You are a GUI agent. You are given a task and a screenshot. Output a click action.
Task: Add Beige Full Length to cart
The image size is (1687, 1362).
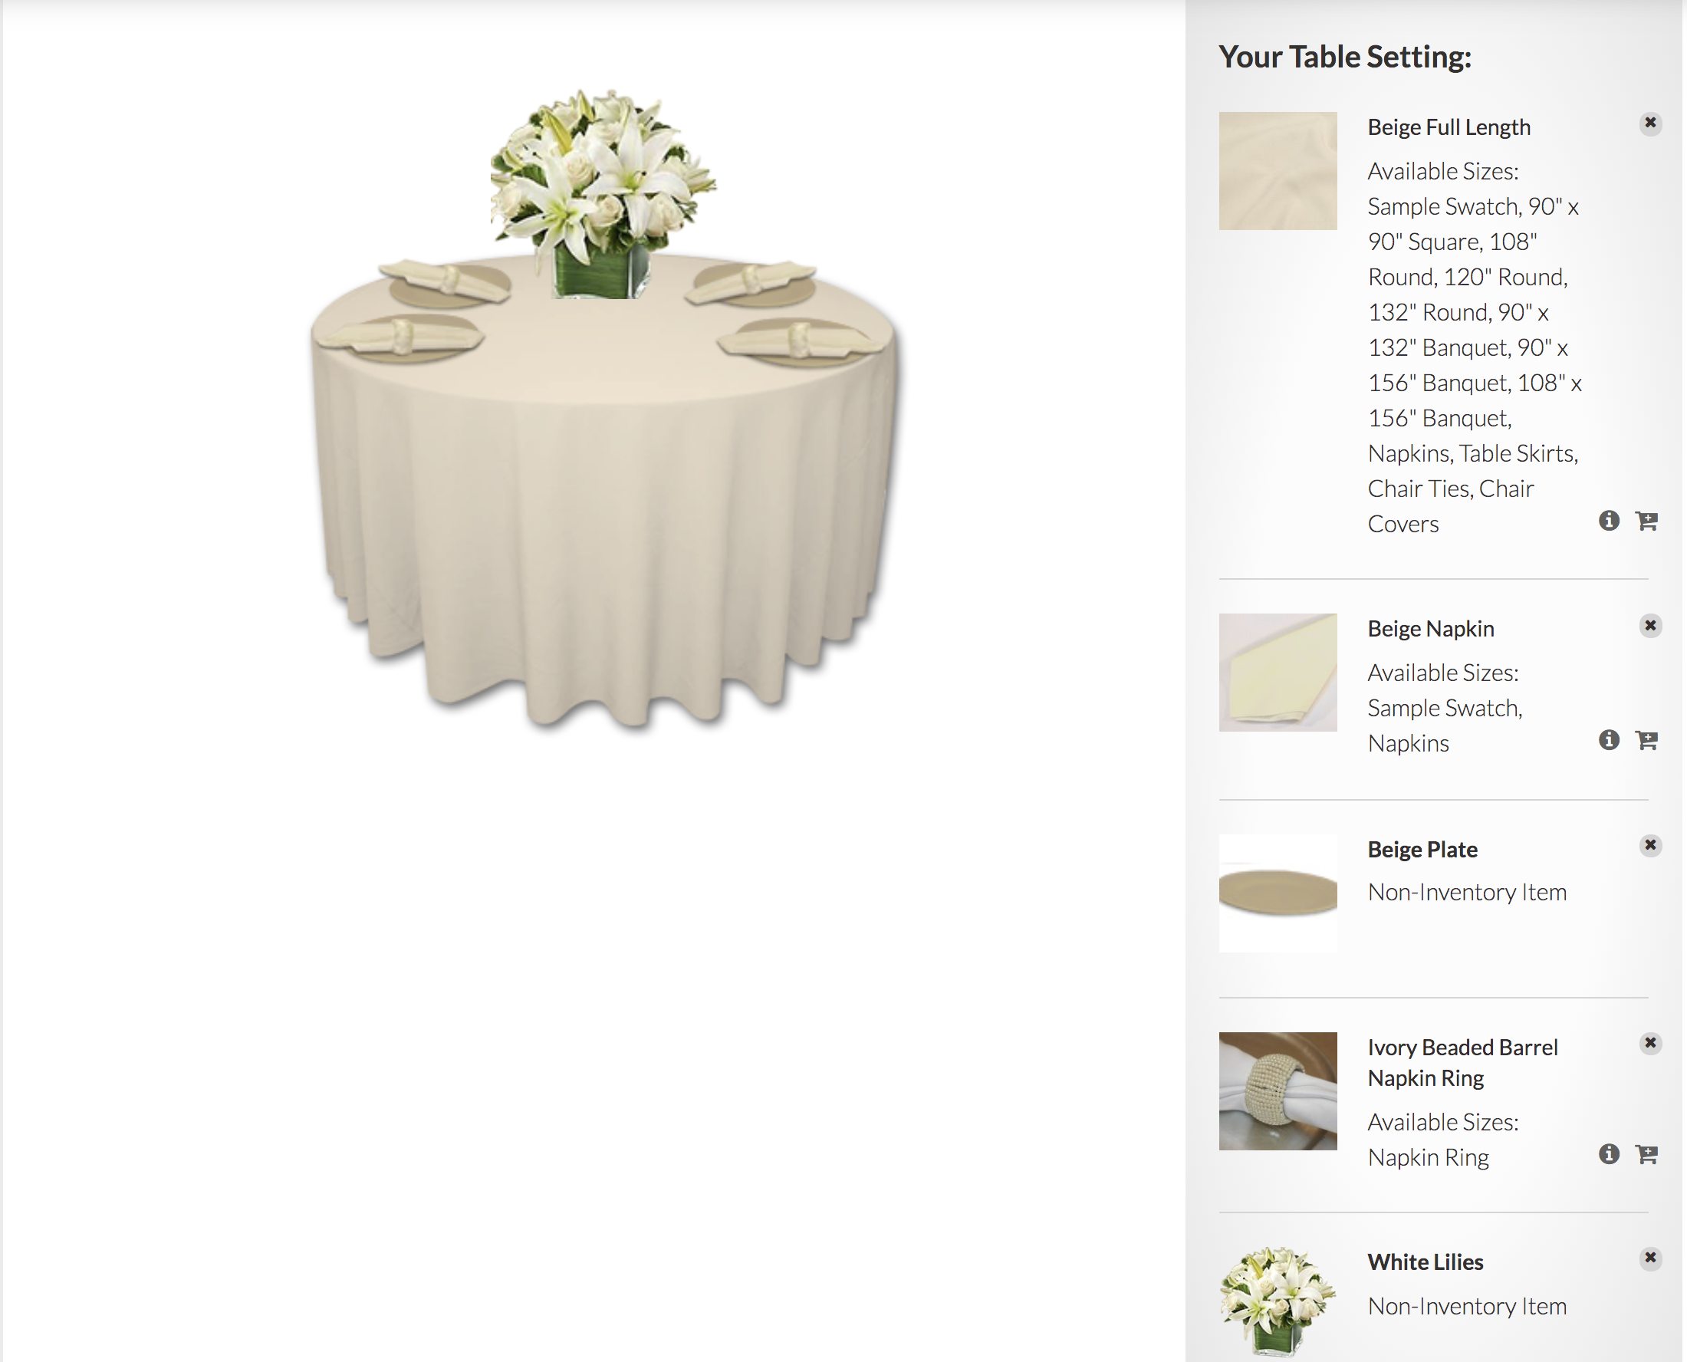tap(1646, 520)
